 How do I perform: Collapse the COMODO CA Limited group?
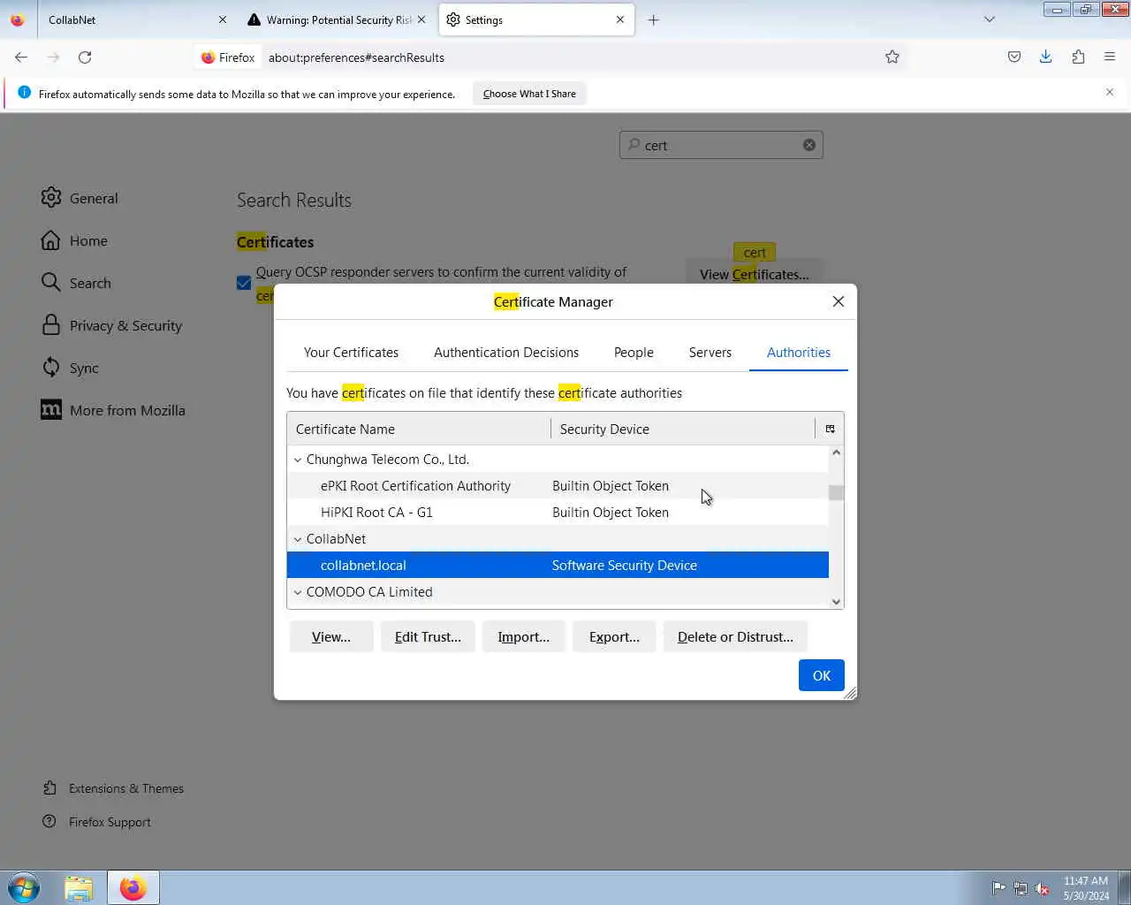tap(298, 592)
